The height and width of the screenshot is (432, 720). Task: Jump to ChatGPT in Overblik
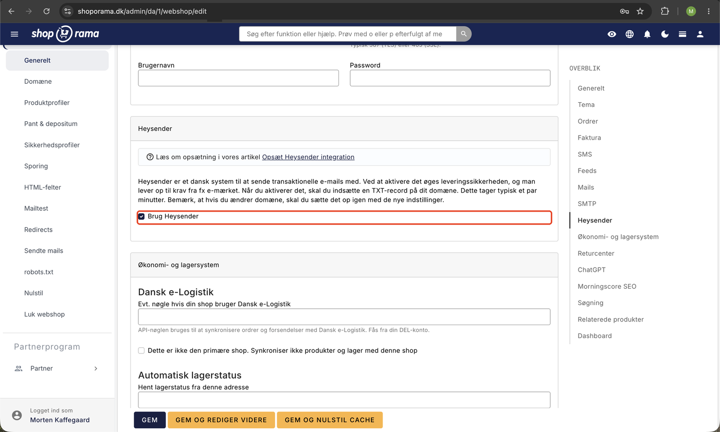pyautogui.click(x=592, y=270)
